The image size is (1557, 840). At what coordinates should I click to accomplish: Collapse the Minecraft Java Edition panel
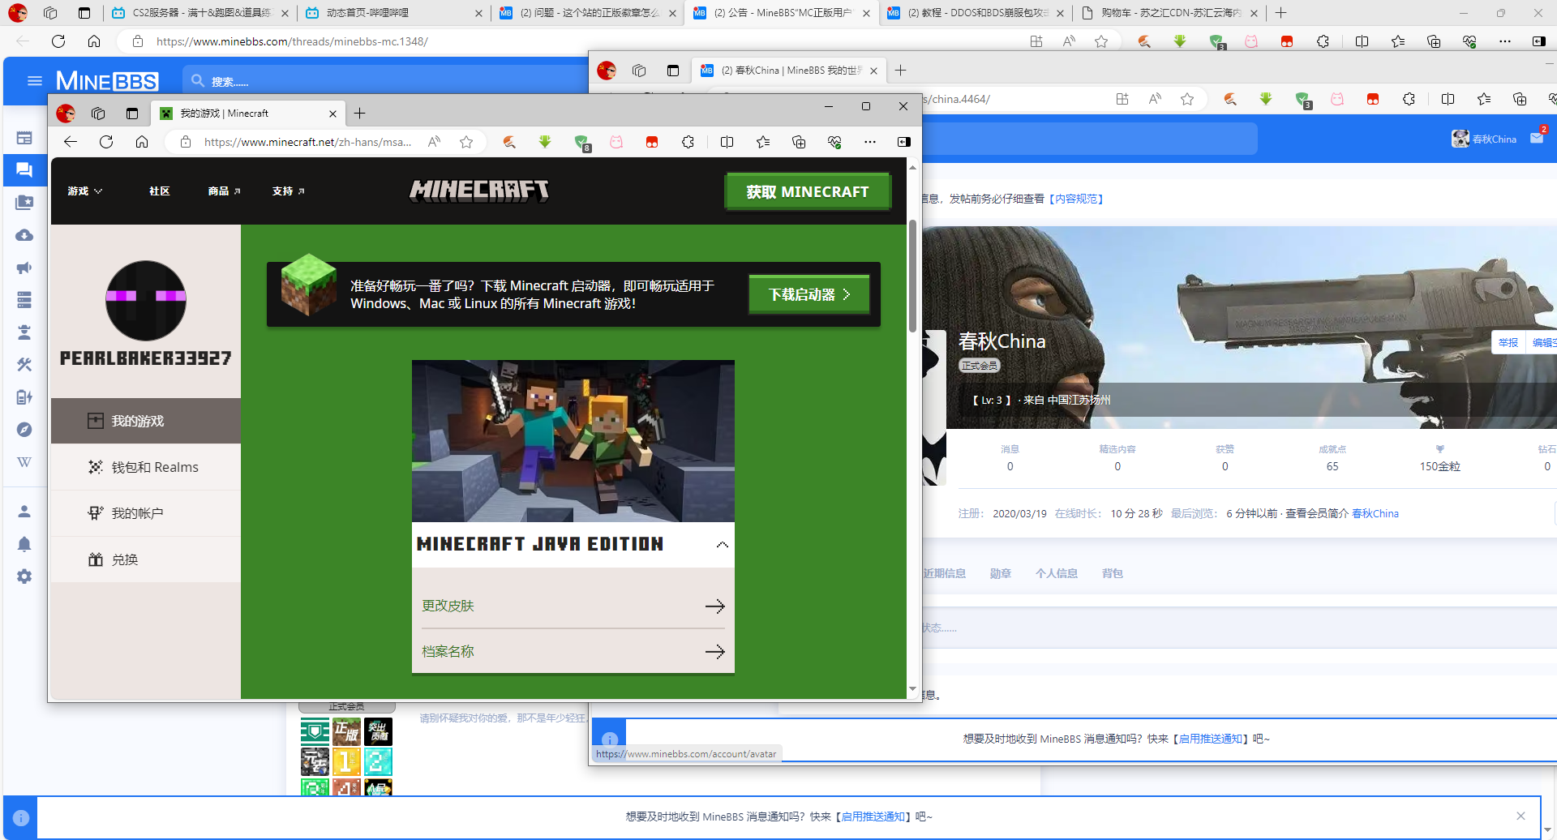[x=722, y=545]
